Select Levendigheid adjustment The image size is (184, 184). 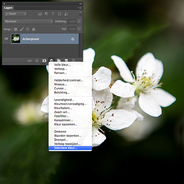coord(70,100)
